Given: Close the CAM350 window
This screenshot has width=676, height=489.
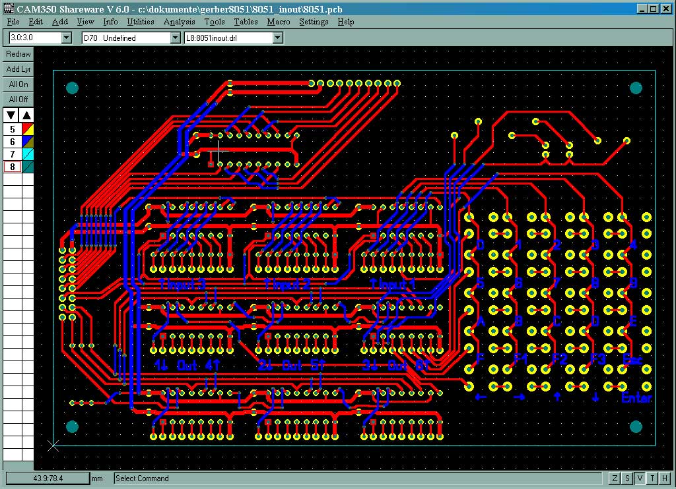Looking at the screenshot, I should point(665,9).
